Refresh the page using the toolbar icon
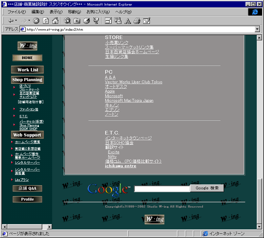264x238 pixels. (46, 21)
